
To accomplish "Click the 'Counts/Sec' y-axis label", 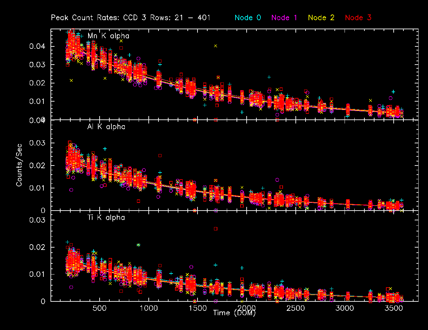I will click(19, 165).
